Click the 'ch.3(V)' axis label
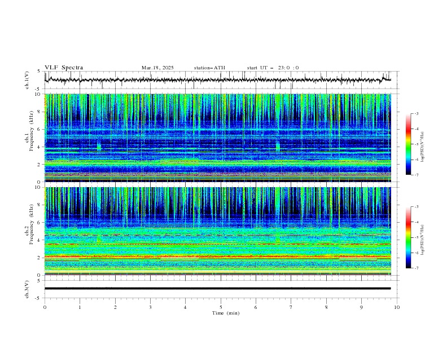Viewport: 447px width, 345px height. 27,289
